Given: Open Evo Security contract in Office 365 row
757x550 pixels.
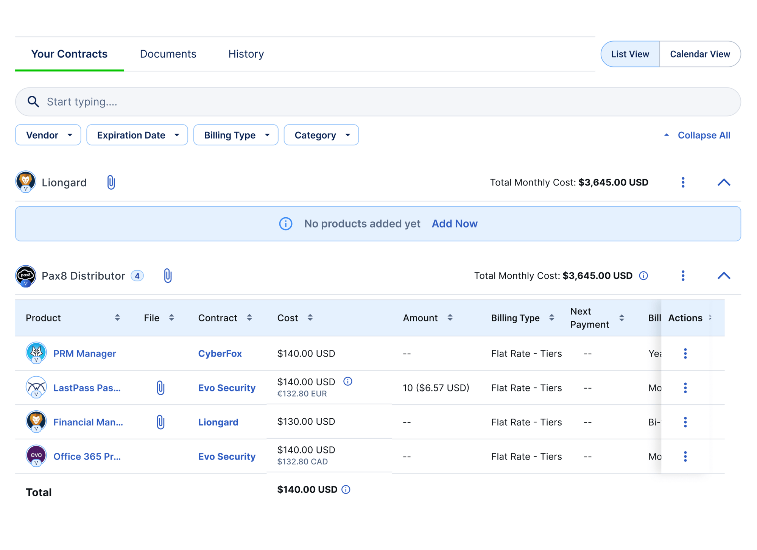Looking at the screenshot, I should [227, 457].
